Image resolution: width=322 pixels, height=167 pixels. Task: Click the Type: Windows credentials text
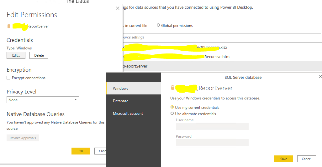19,48
